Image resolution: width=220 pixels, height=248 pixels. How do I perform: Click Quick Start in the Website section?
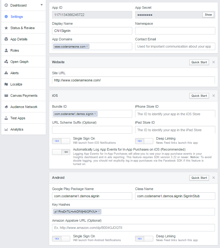click(x=199, y=62)
